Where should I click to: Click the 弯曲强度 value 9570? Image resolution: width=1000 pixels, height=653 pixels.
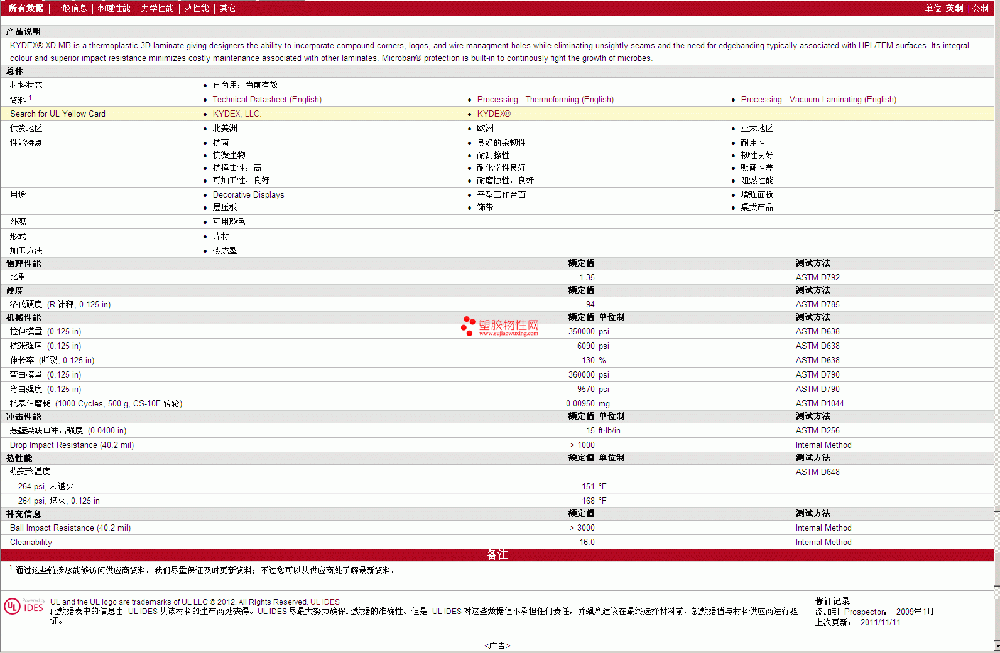pos(585,390)
